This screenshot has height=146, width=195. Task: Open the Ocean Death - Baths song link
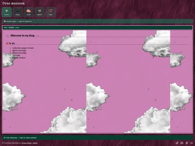(29, 143)
